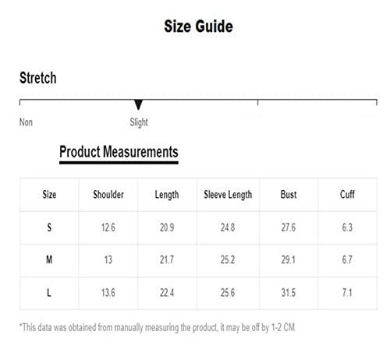Viewport: 390px width, 349px height.
Task: Click the M size row label
Action: 49,259
